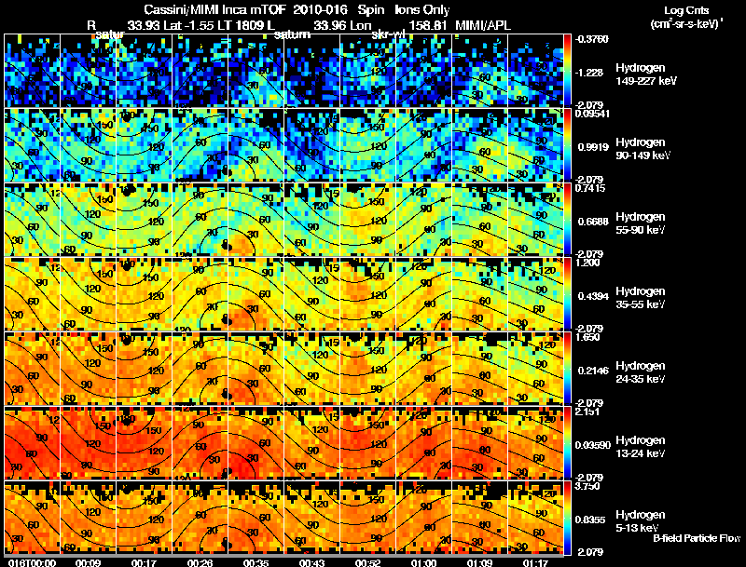Click the -1.228 color scale value
The image size is (746, 567).
tap(590, 73)
